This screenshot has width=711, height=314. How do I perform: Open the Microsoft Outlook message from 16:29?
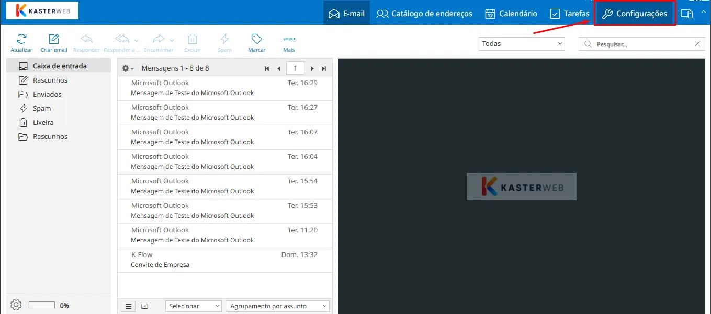pos(225,88)
